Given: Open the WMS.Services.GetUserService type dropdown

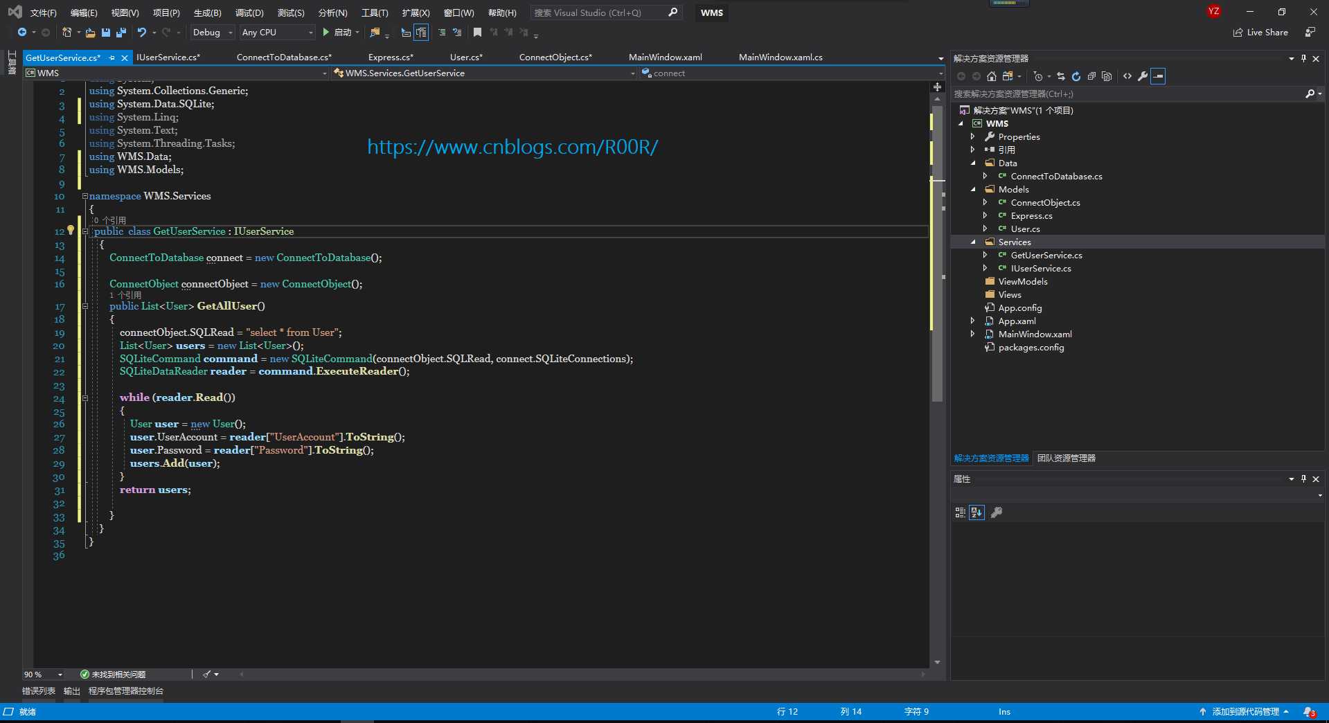Looking at the screenshot, I should (x=483, y=73).
